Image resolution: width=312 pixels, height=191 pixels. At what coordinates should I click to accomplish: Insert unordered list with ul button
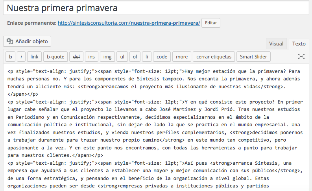[x=122, y=57]
